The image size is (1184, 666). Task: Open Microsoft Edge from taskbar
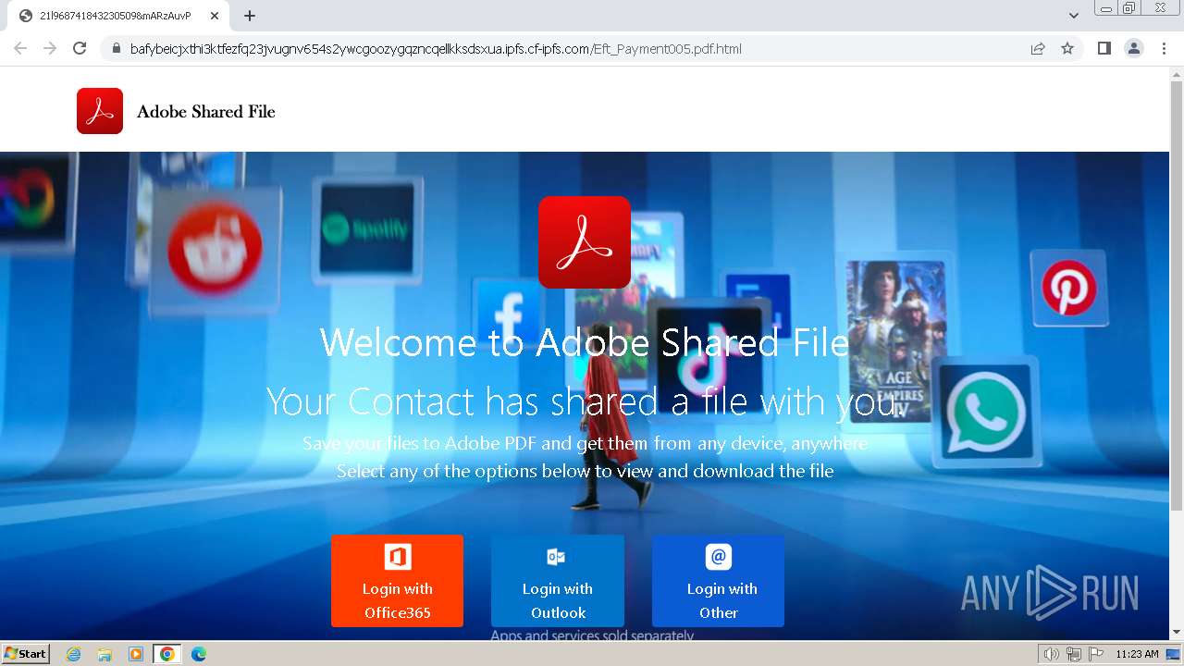pyautogui.click(x=199, y=654)
